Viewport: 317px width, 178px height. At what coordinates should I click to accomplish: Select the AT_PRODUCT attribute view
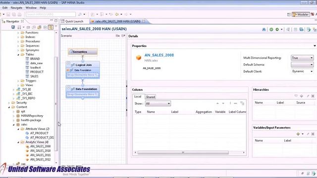[39, 133]
